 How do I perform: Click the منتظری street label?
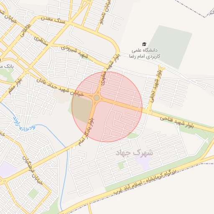[x=41, y=41]
